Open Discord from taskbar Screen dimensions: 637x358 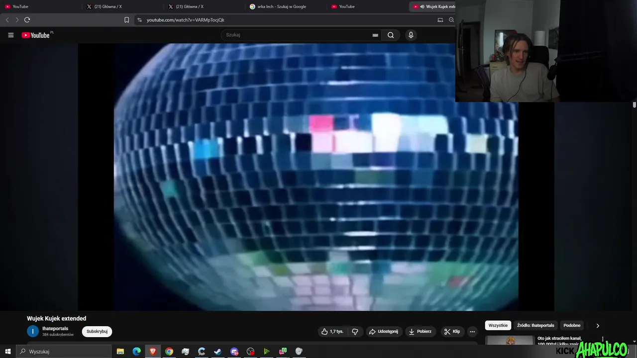coord(234,352)
